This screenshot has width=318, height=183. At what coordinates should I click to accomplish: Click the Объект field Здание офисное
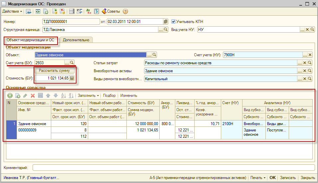tap(90, 55)
